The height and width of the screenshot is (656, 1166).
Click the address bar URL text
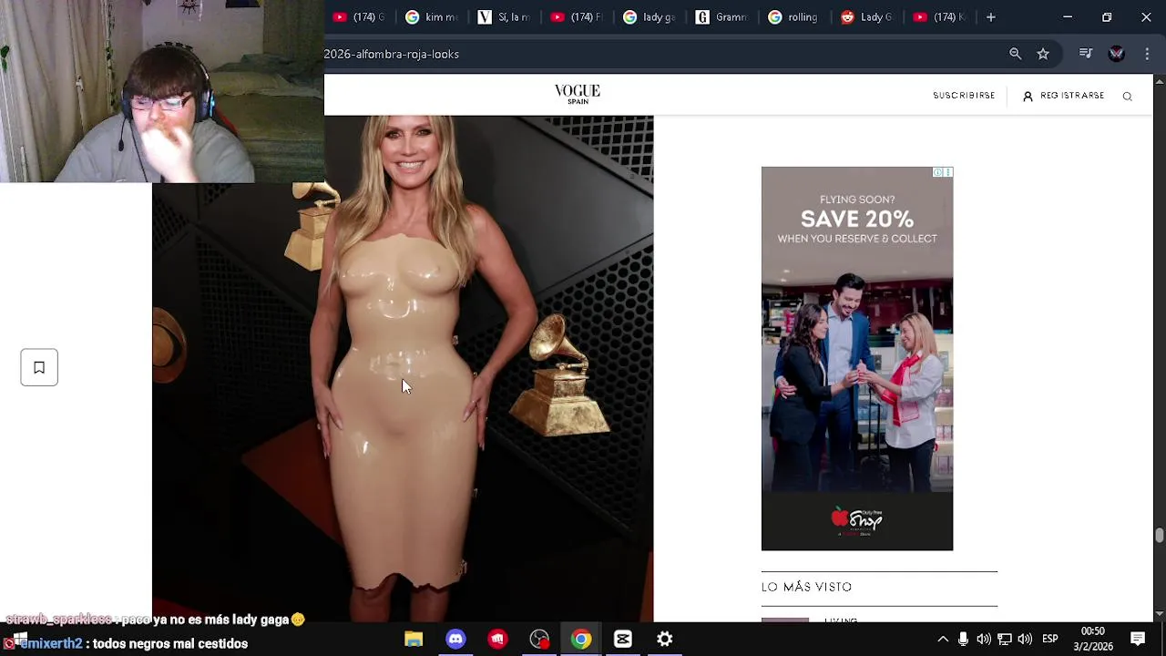392,54
